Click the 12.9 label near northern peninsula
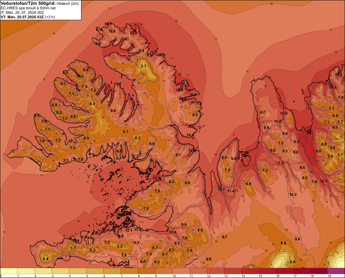Viewport: 345px width, 278px height. click(112, 31)
